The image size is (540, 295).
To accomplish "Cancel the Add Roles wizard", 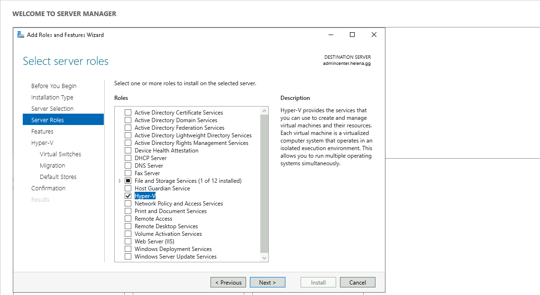I will tap(357, 283).
